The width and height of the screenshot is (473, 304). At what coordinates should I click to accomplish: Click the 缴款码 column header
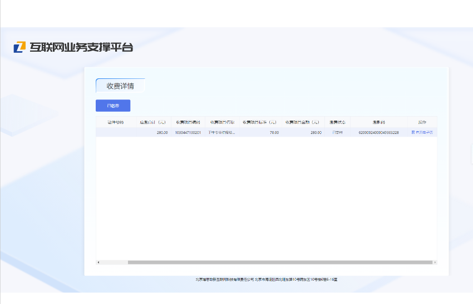click(379, 122)
